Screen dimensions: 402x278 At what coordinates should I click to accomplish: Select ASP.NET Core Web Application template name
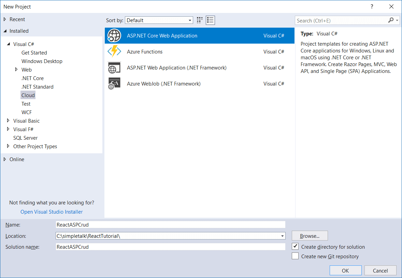162,35
